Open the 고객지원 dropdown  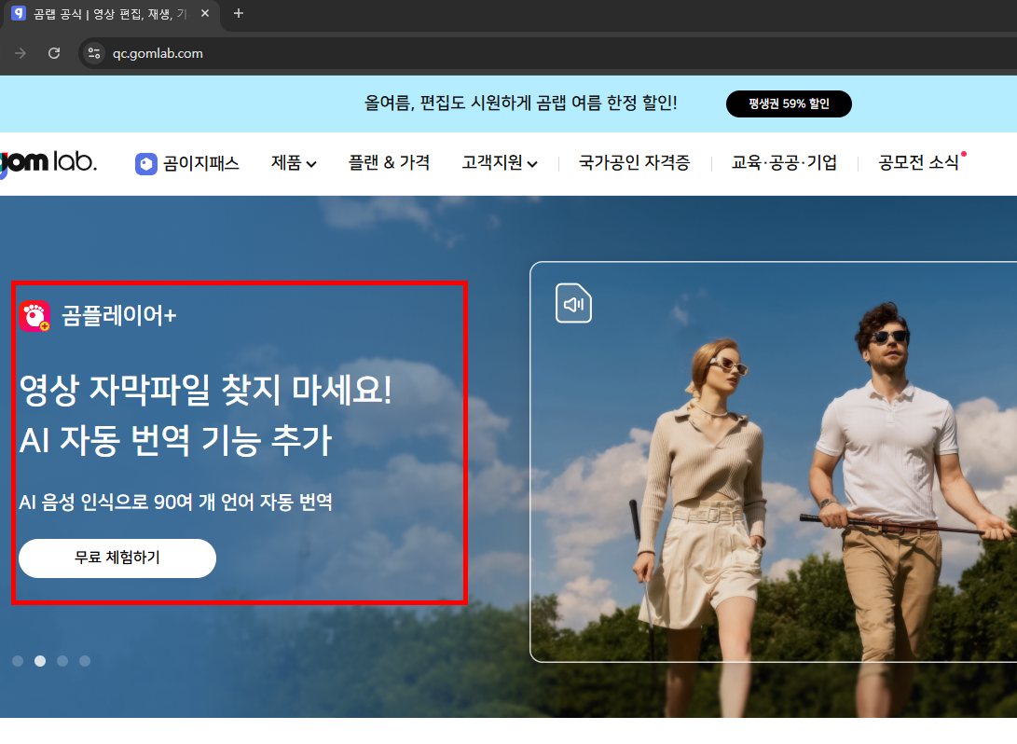point(499,162)
